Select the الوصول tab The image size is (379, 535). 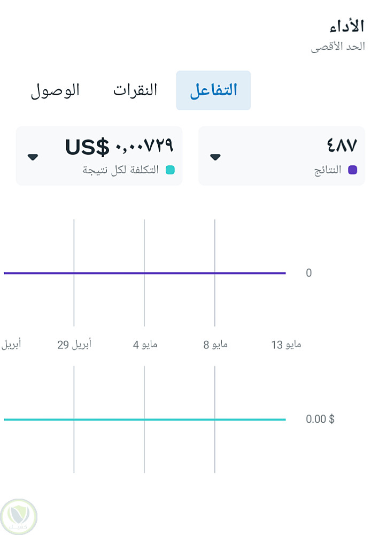(55, 90)
